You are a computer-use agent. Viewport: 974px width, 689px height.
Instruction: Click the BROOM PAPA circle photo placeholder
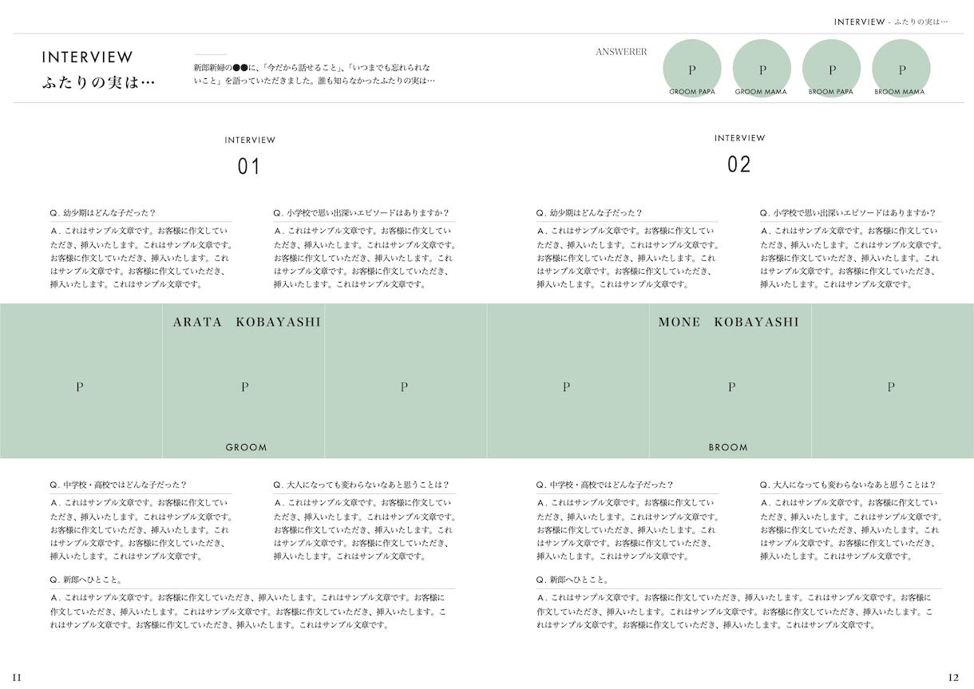[831, 69]
